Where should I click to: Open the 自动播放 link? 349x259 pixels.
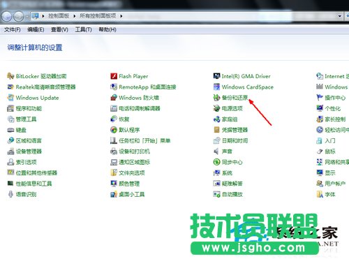click(232, 194)
